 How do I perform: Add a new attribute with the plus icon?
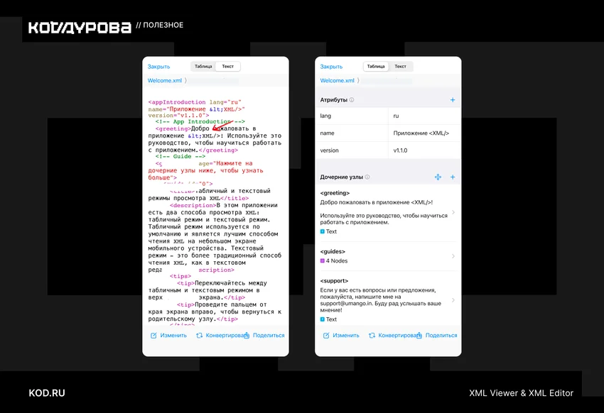click(x=453, y=100)
